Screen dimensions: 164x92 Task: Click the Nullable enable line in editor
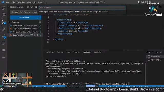[x=73, y=31]
